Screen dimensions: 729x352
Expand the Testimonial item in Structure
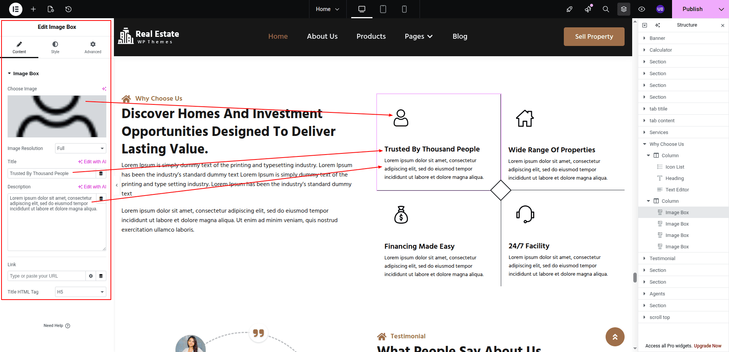[644, 259]
